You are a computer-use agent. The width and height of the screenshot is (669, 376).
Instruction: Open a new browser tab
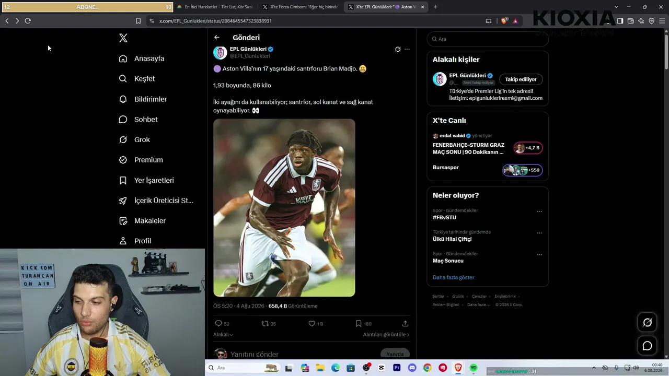(x=435, y=7)
